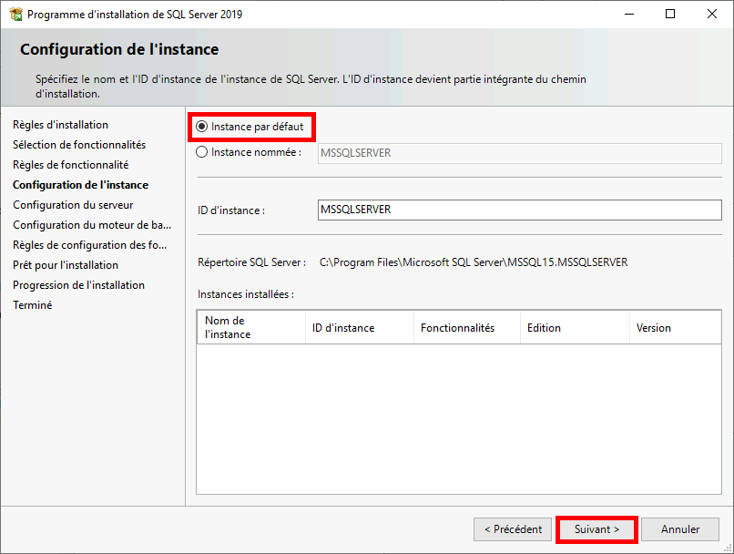This screenshot has height=554, width=734.
Task: Open the Sélection de fonctionnalités step
Action: (x=79, y=144)
